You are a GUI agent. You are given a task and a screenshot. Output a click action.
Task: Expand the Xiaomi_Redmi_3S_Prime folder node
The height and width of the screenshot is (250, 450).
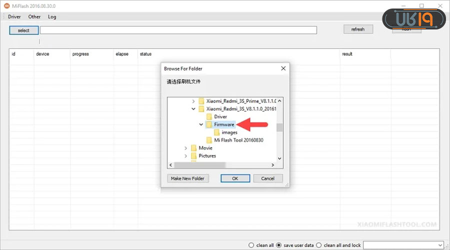(193, 100)
